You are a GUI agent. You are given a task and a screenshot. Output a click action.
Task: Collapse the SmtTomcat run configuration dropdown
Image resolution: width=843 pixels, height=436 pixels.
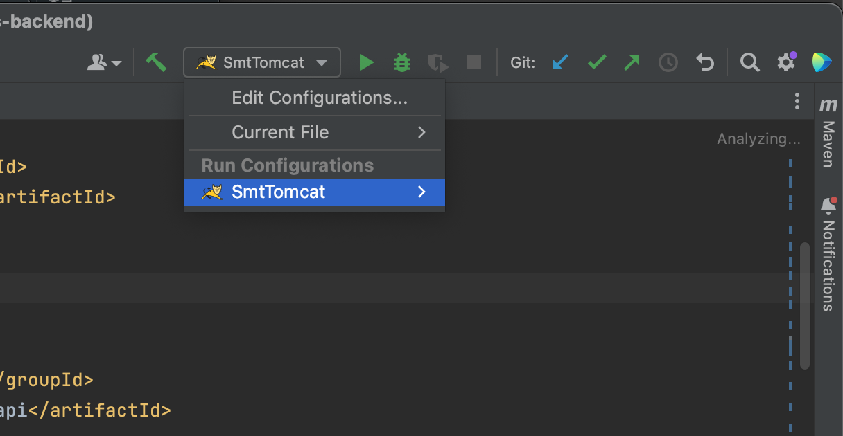[x=262, y=63]
